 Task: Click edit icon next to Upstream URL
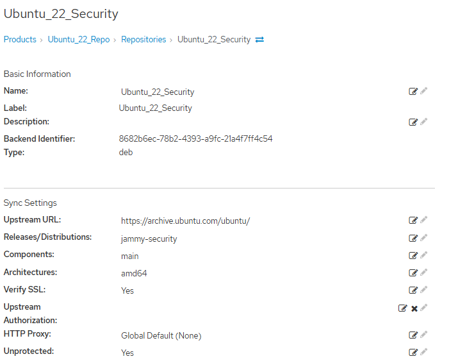(413, 220)
